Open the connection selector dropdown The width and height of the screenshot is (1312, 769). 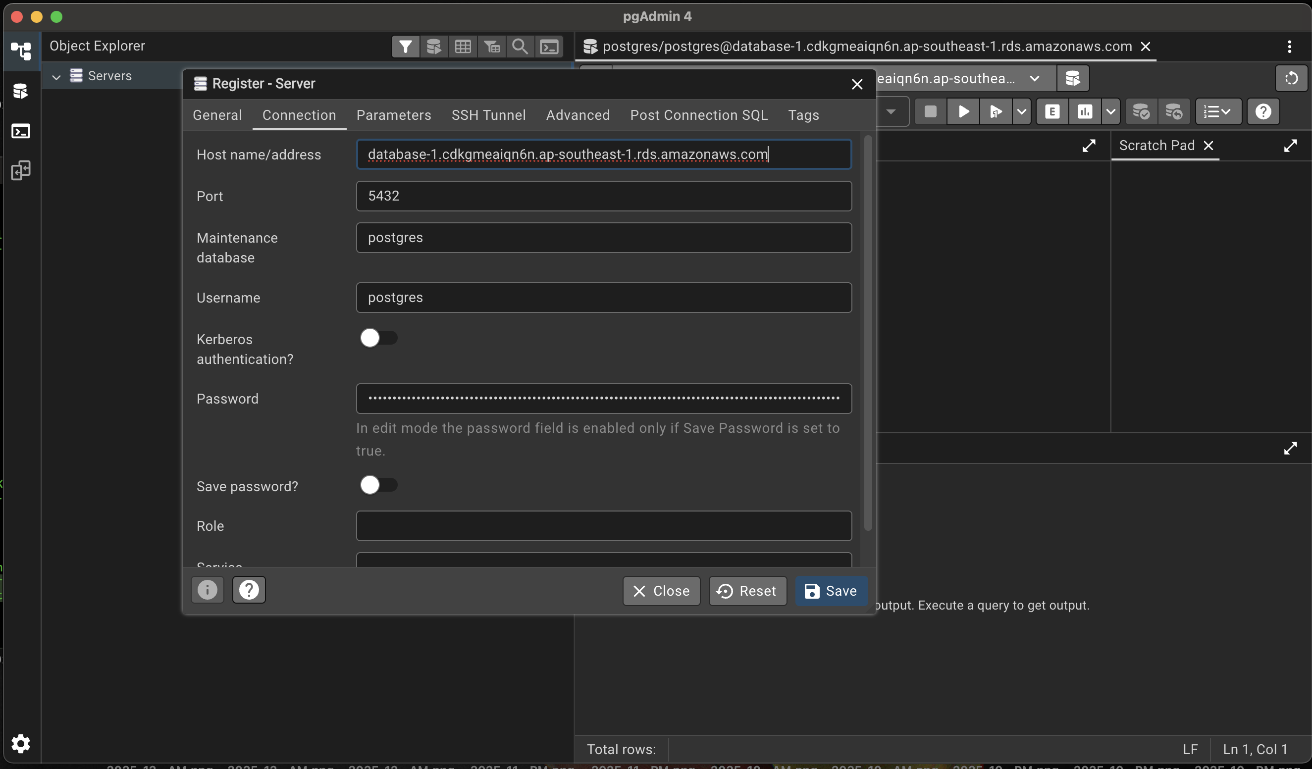(x=1035, y=79)
